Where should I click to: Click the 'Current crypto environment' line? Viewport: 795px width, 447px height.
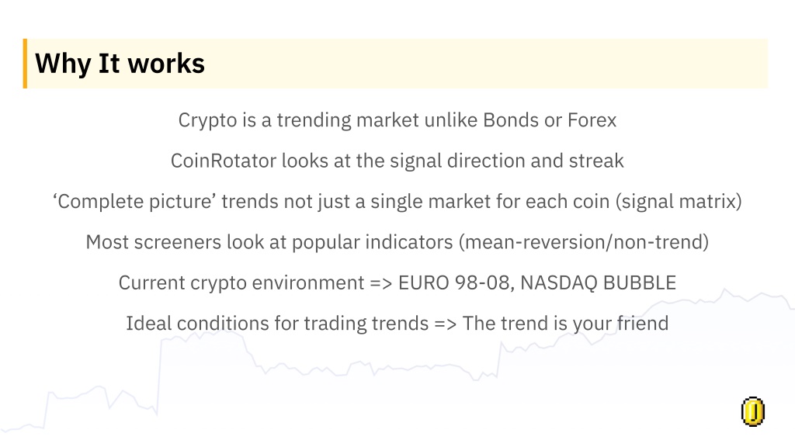(x=397, y=282)
